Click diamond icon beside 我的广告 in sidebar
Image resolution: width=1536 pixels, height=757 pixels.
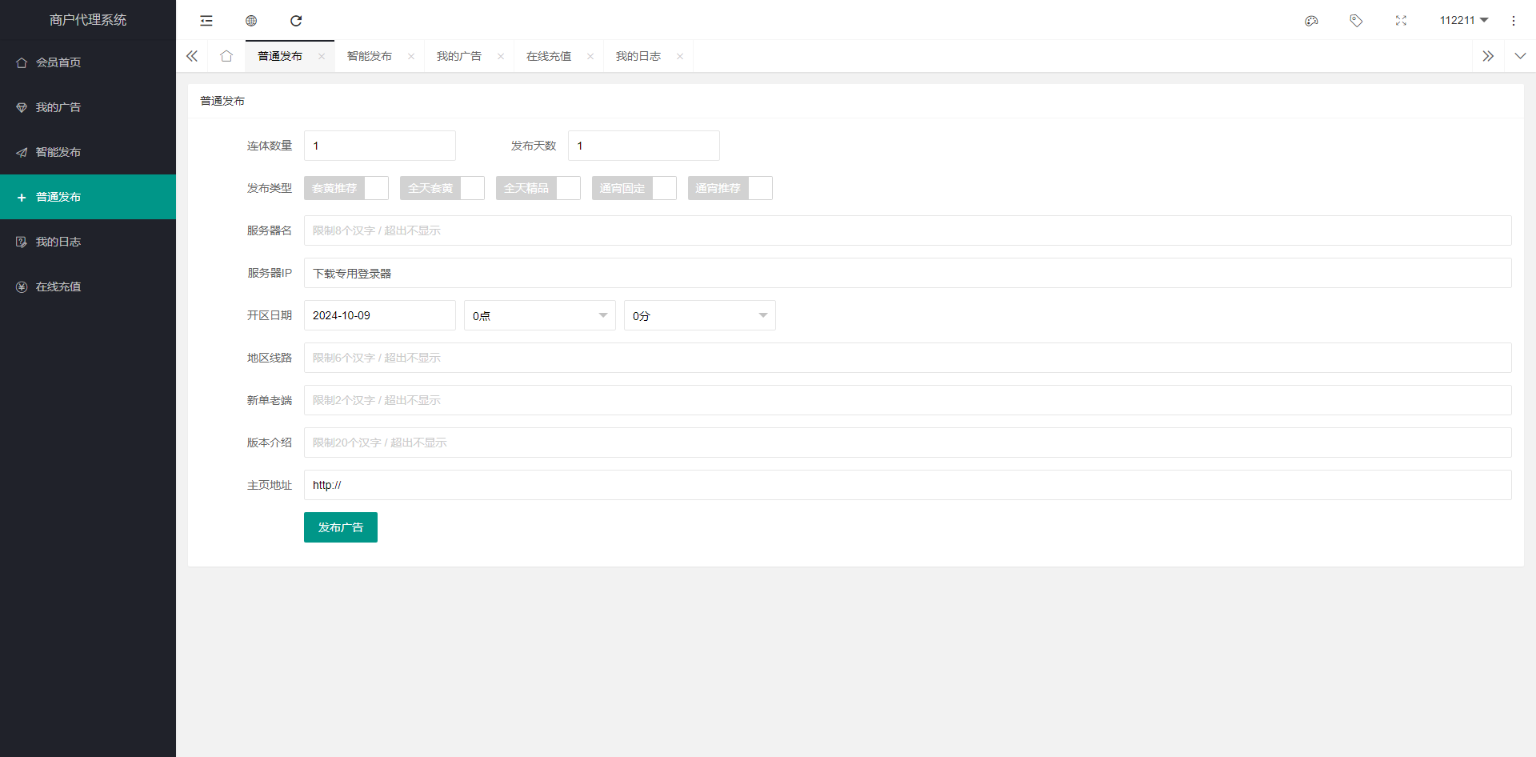coord(22,107)
